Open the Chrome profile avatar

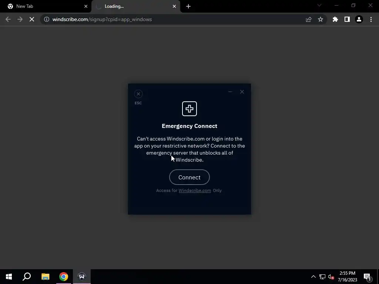click(x=359, y=19)
